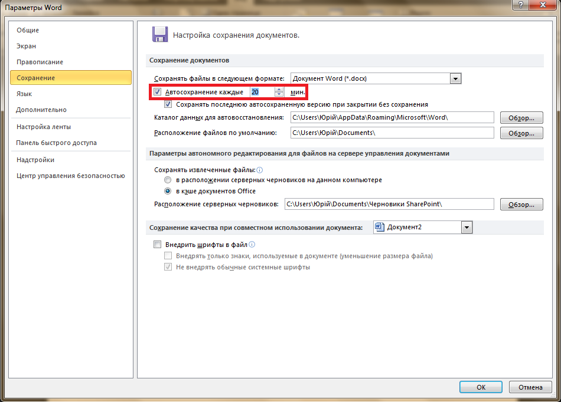Toggle 'Сохранять последнюю автосохраненную версию' checkbox
This screenshot has width=561, height=402.
click(168, 104)
